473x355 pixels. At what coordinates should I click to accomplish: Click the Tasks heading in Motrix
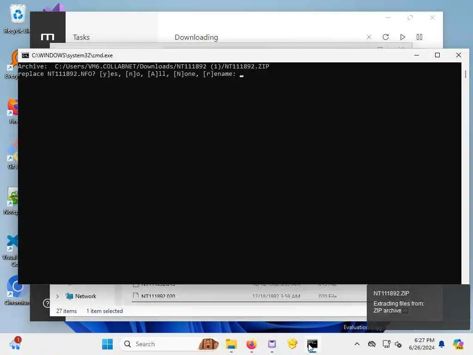tap(81, 37)
